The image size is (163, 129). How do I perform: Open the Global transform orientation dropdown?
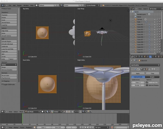(x=57, y=112)
